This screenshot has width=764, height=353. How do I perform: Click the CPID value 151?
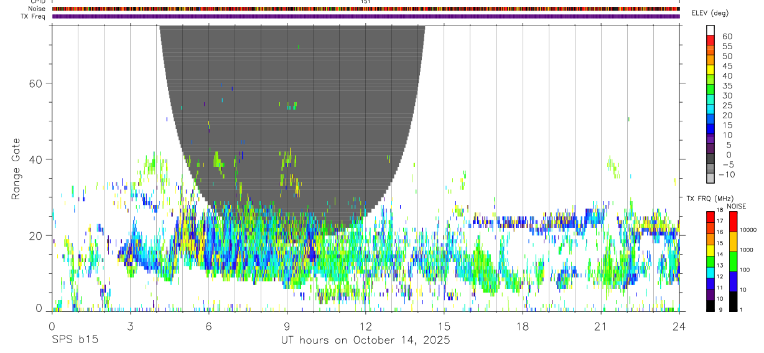(x=366, y=2)
